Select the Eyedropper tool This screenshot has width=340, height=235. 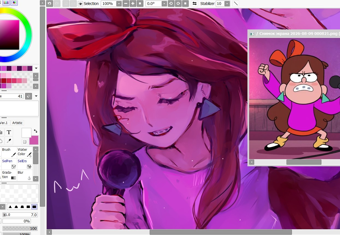tap(9, 141)
